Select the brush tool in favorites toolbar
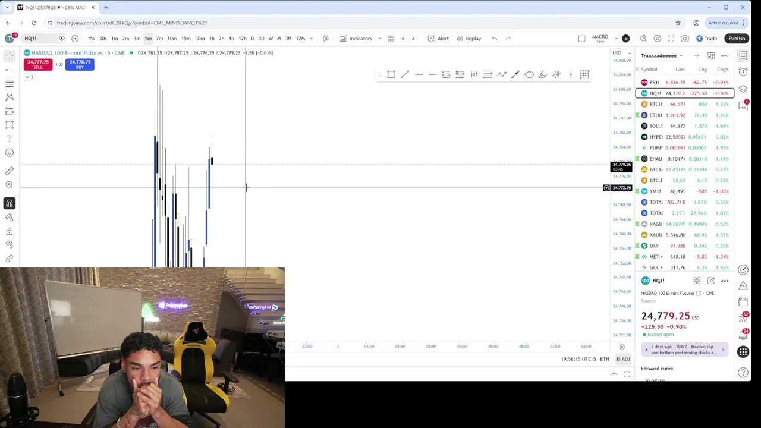761x428 pixels. [543, 74]
